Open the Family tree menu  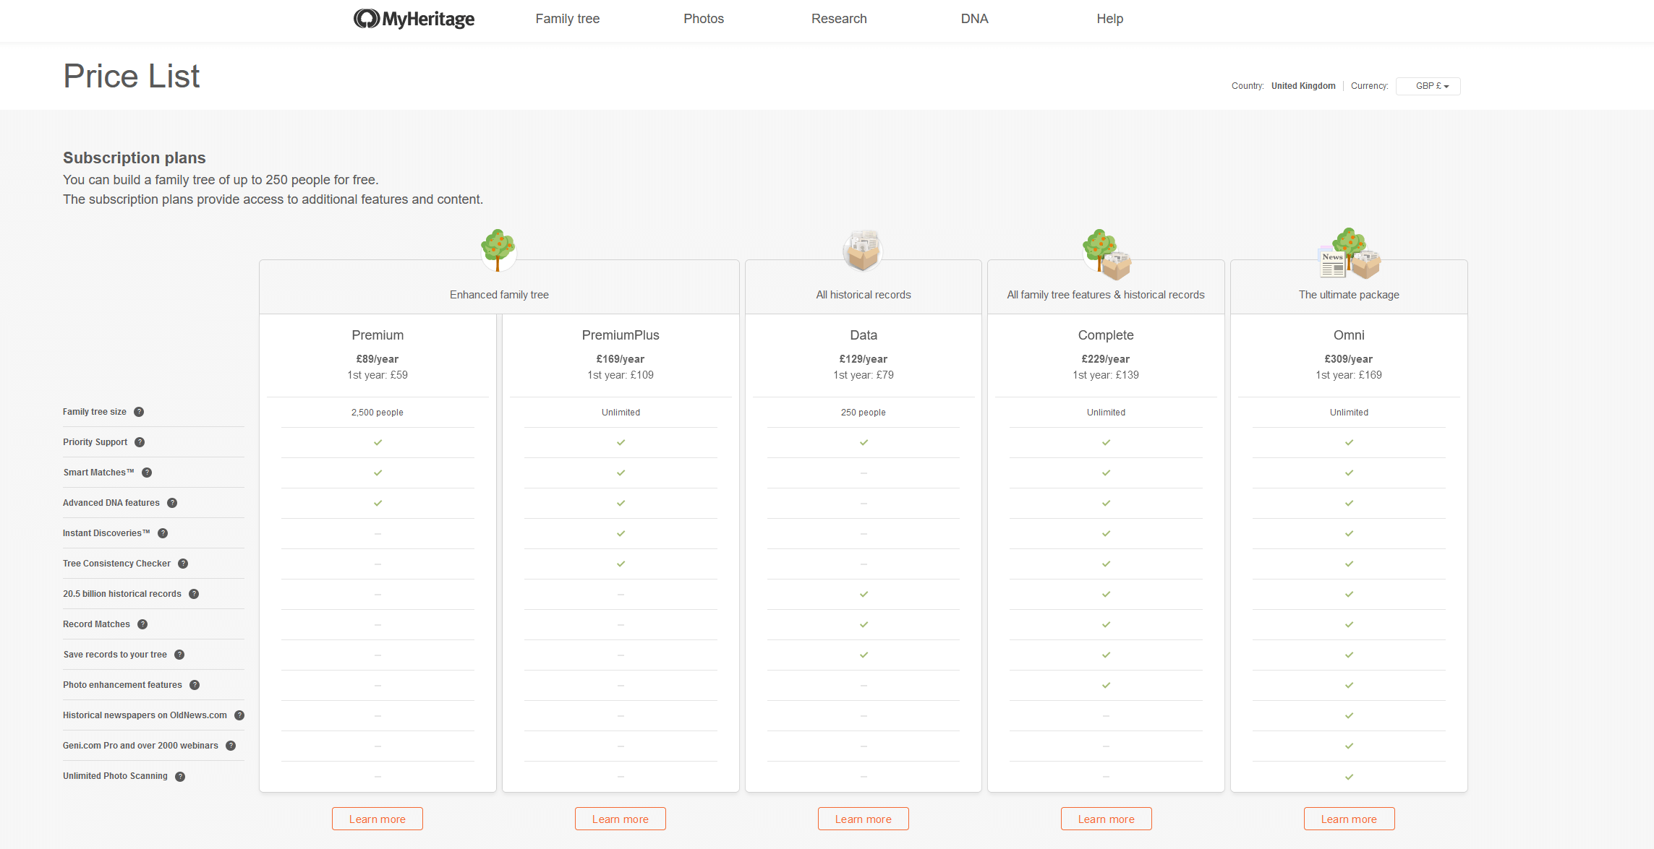567,19
